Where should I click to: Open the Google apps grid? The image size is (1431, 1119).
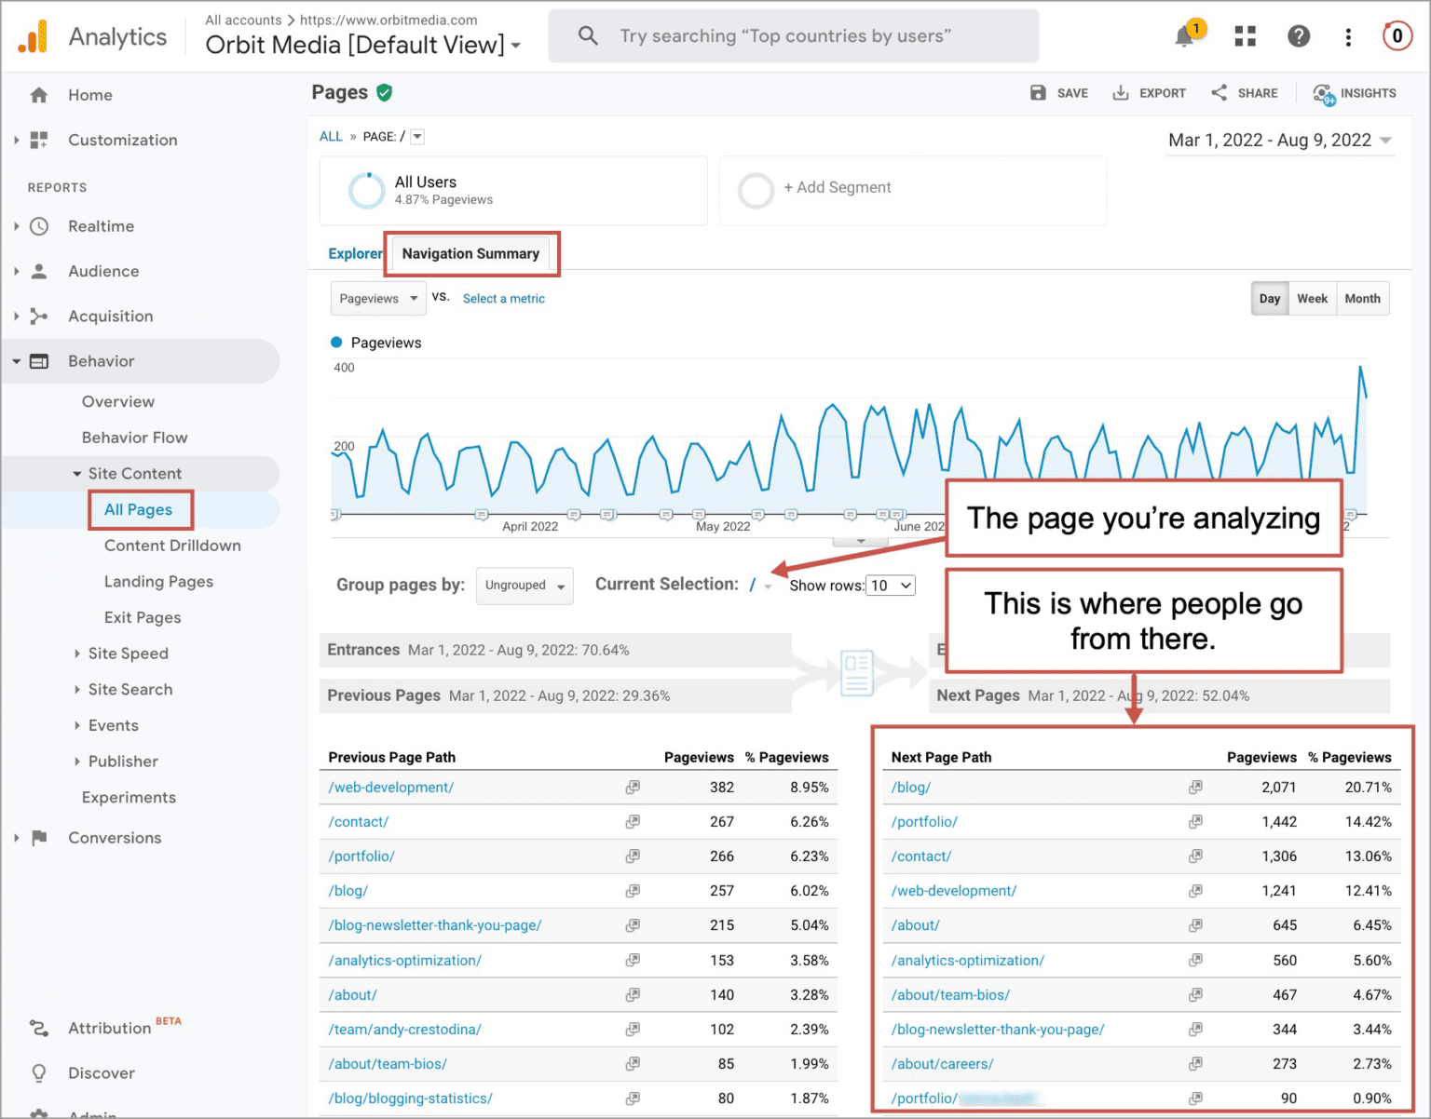[1244, 35]
